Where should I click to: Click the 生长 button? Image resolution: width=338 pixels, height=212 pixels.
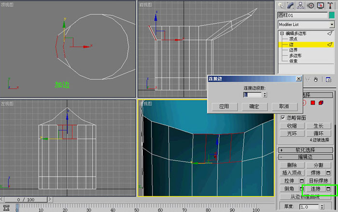[318, 126]
